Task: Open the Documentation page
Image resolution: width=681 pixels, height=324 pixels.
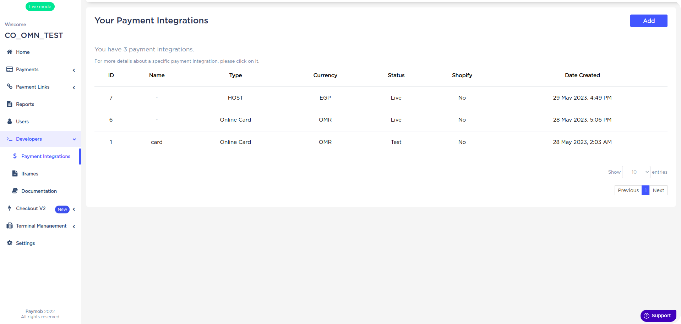Action: tap(39, 191)
